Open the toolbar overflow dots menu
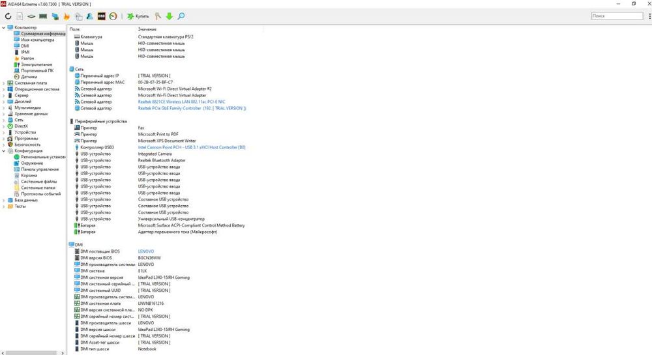 [x=649, y=16]
